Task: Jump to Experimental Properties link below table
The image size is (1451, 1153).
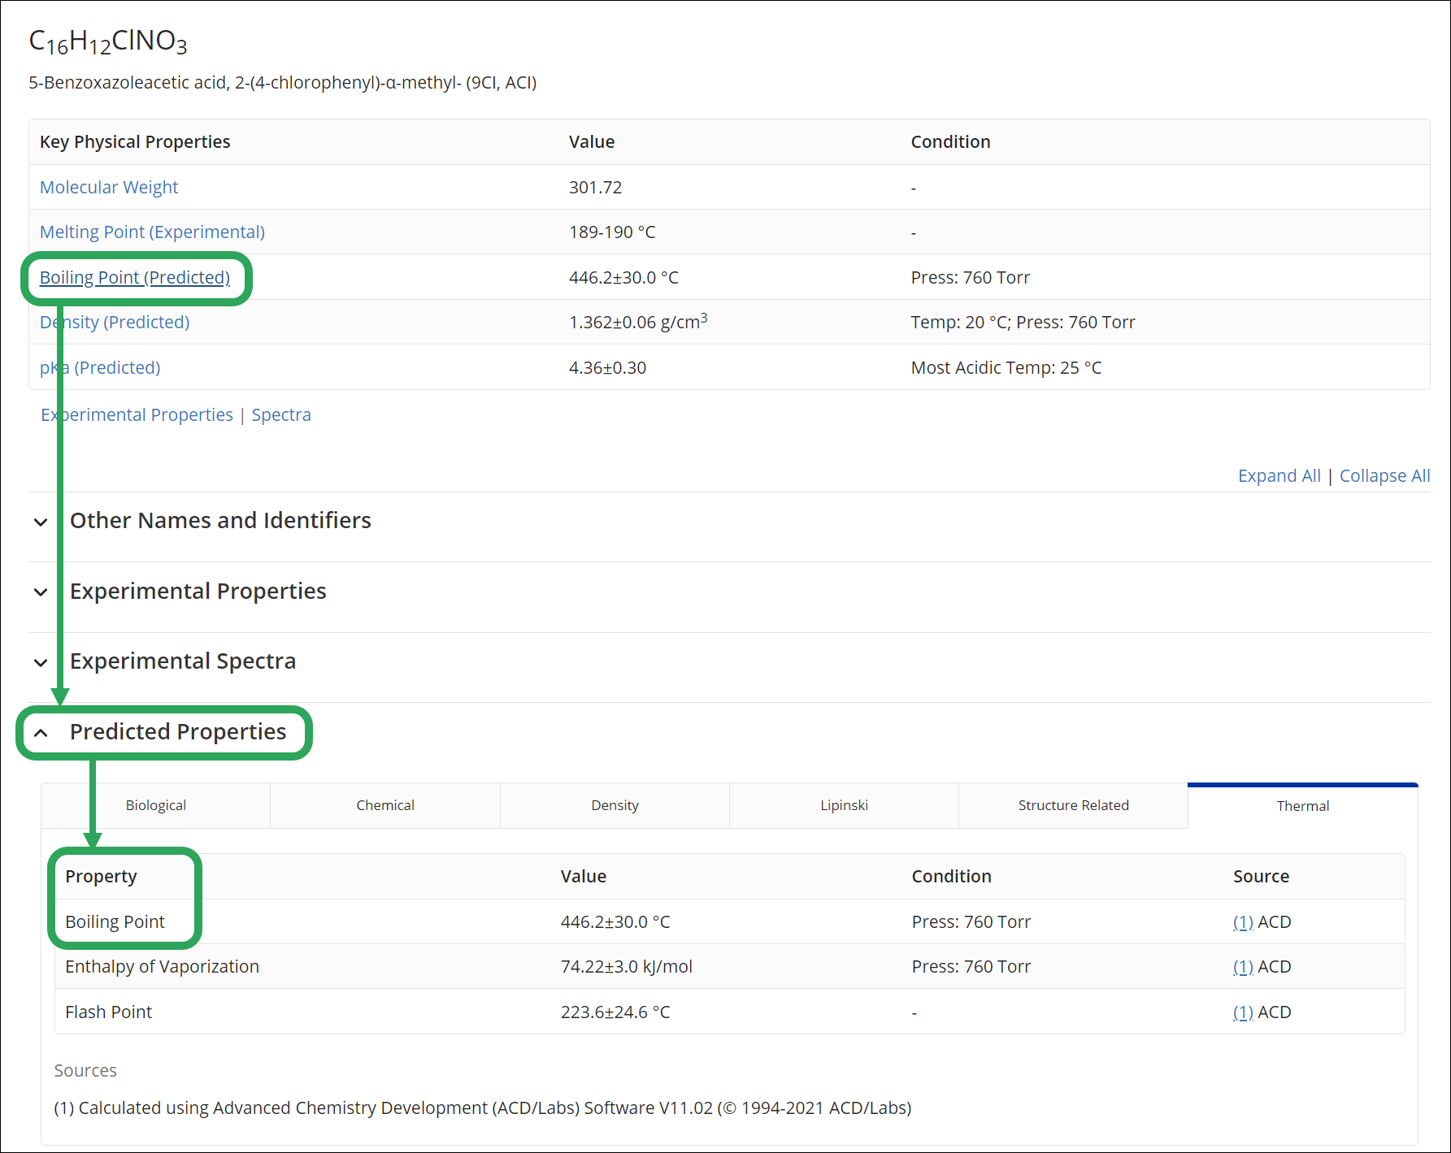Action: coord(137,415)
